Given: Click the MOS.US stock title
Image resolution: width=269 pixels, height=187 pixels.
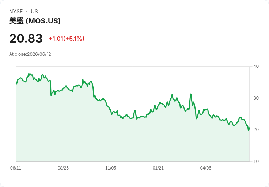Looking at the screenshot, I should coord(35,21).
